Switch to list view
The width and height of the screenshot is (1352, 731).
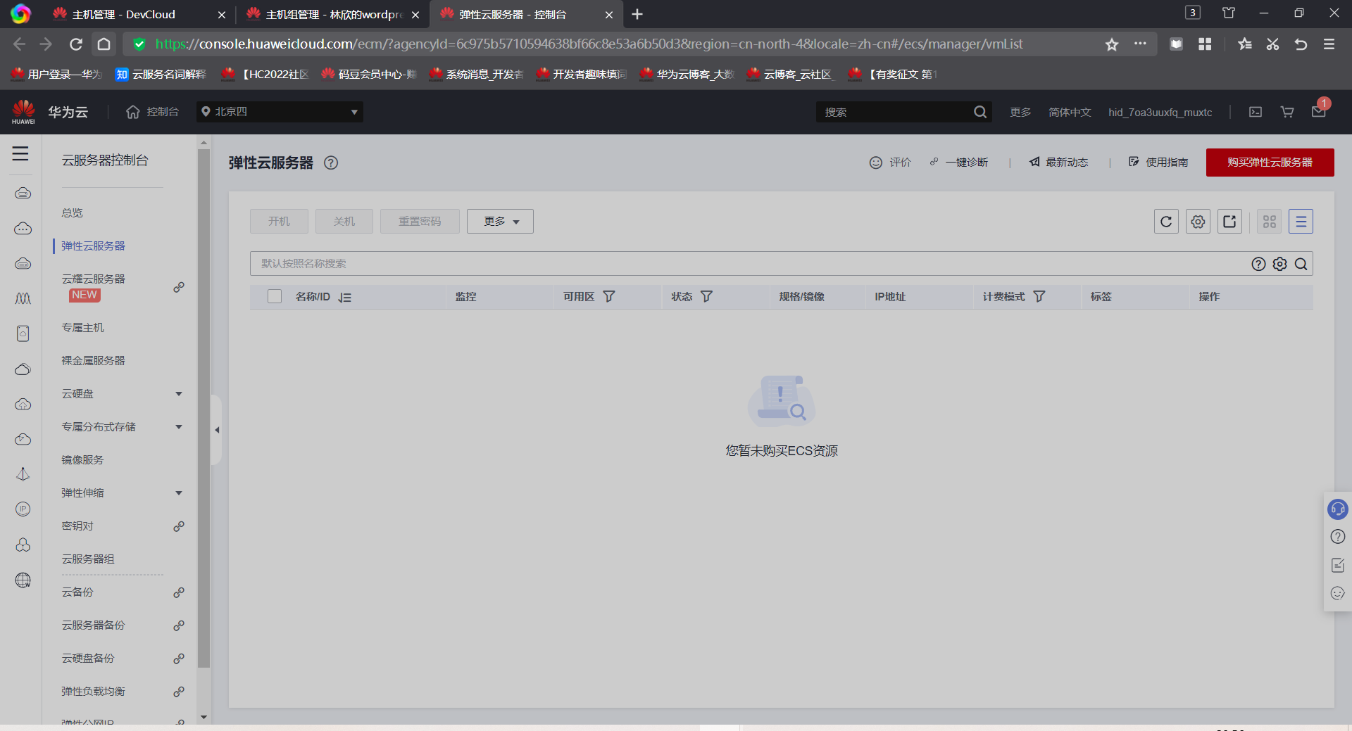(1301, 222)
